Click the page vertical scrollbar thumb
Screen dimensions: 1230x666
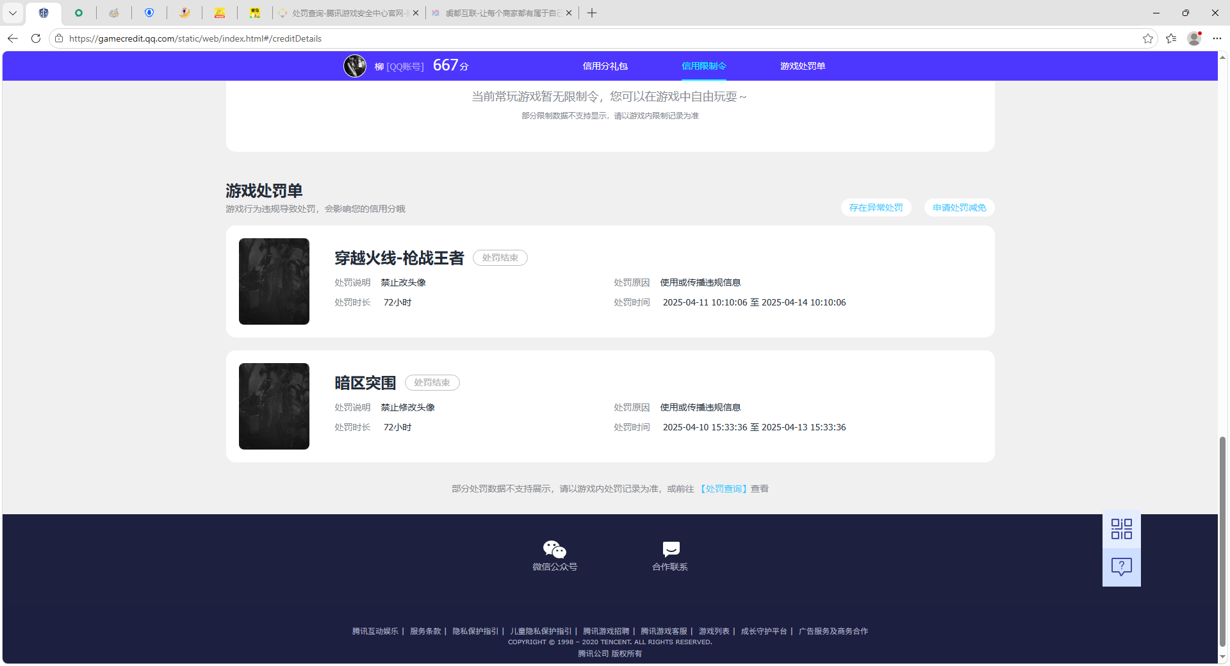coord(1223,542)
